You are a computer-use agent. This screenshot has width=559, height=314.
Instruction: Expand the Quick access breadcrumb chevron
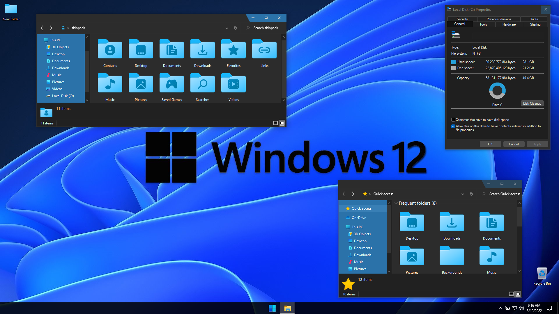pyautogui.click(x=370, y=194)
